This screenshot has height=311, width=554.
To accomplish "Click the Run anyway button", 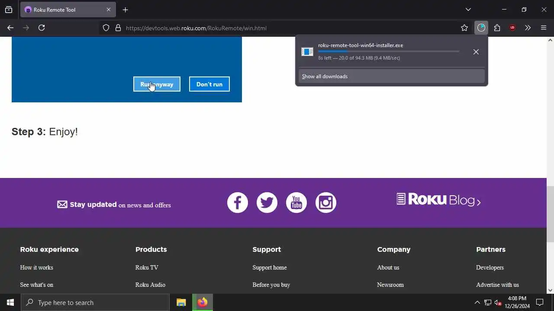I will (x=157, y=84).
